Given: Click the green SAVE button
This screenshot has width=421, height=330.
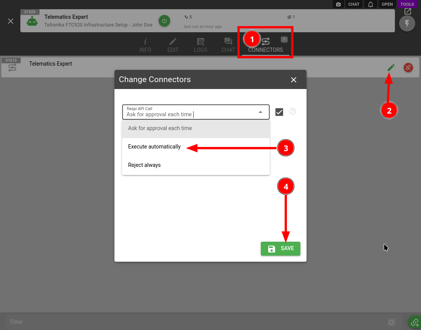Looking at the screenshot, I should (280, 248).
